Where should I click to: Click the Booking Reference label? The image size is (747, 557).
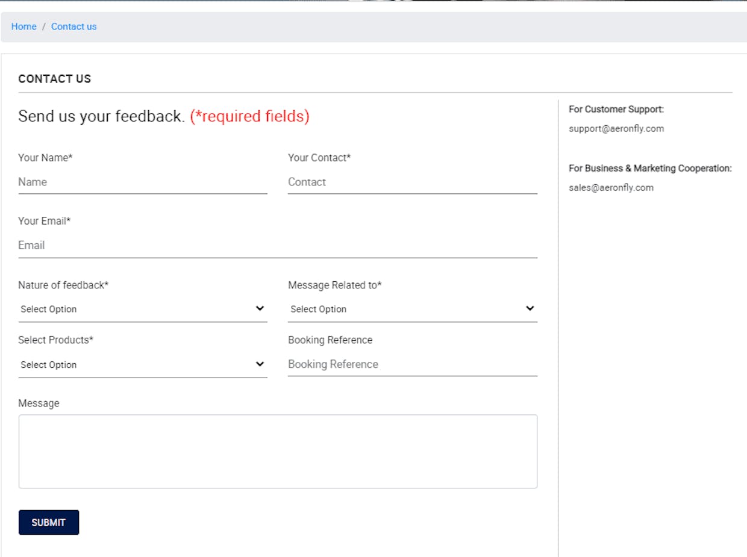click(330, 340)
